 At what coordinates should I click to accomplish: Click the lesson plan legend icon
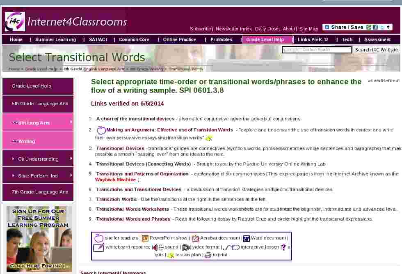171,255
